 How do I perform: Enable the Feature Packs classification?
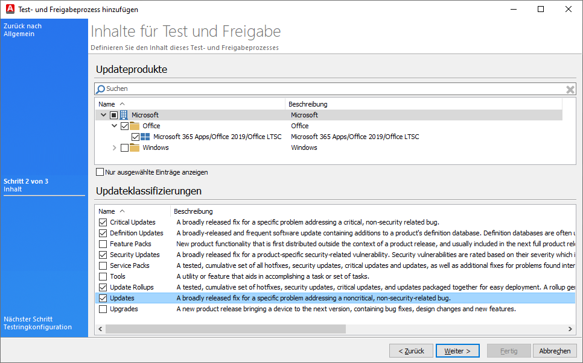click(103, 244)
